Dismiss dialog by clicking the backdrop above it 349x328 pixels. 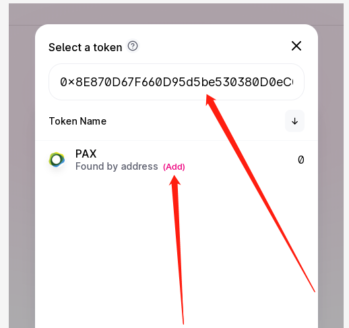[177, 14]
